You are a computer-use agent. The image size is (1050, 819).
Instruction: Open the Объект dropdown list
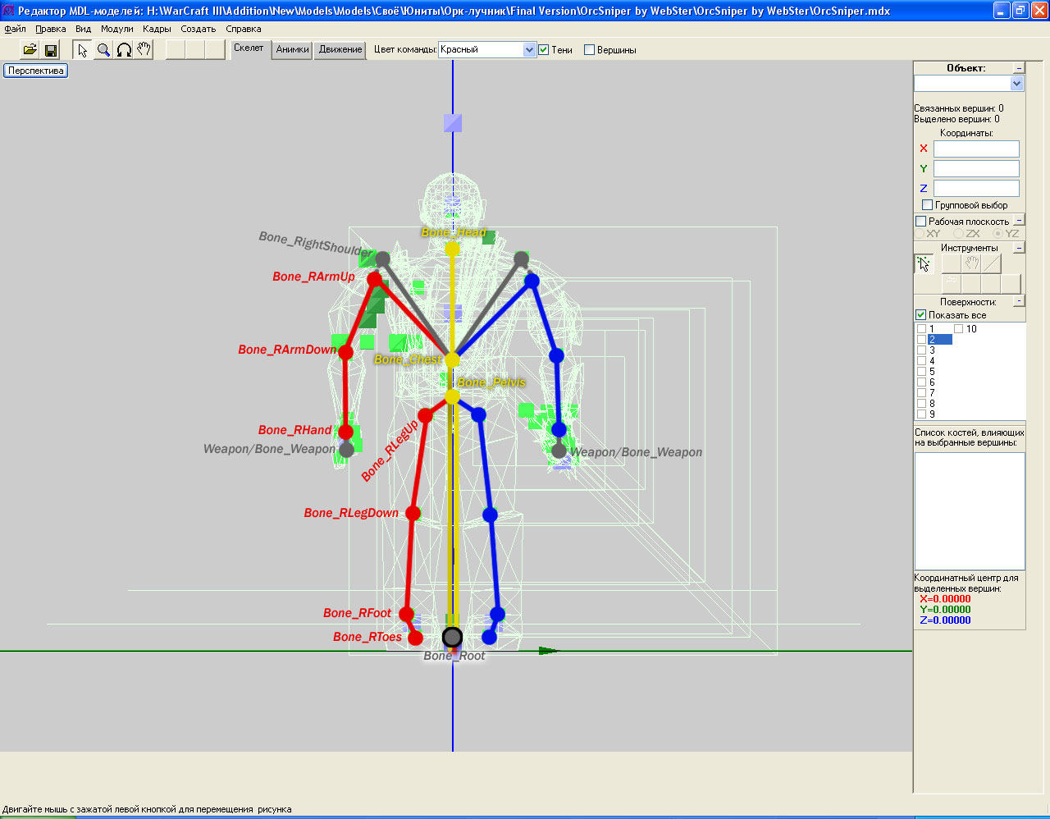[x=1017, y=84]
